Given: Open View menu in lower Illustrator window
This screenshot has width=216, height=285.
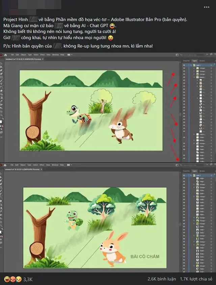Looking at the screenshot, I should [48, 165].
